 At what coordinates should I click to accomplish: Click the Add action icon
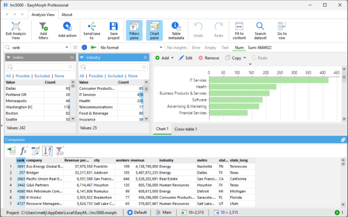67,26
